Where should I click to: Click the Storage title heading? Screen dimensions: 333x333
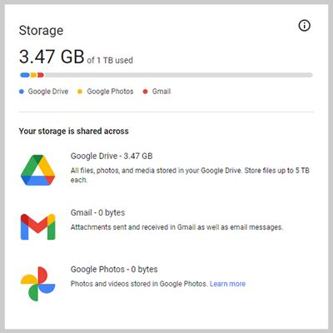coord(41,31)
